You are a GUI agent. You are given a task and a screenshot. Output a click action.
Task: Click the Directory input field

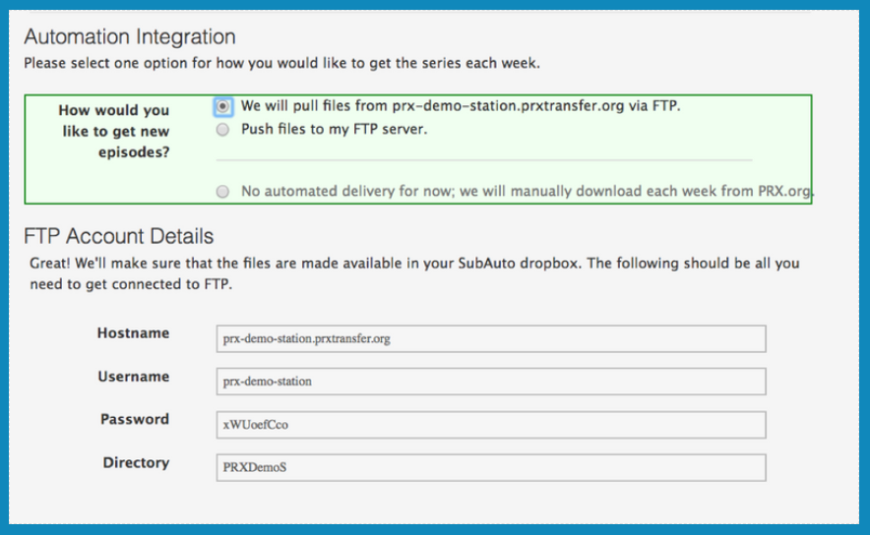coord(491,467)
